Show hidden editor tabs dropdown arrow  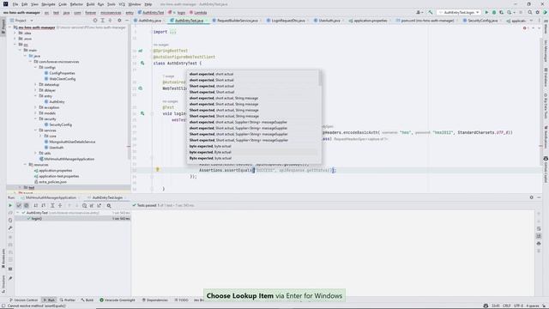click(532, 21)
